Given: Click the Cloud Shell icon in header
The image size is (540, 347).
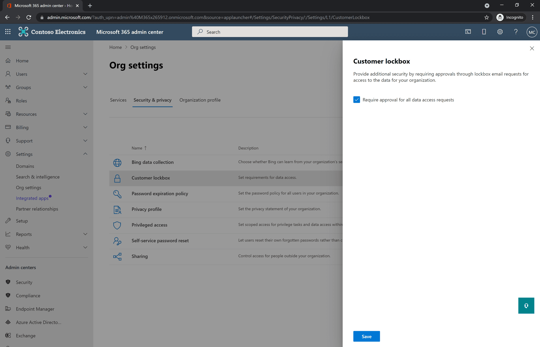Looking at the screenshot, I should [468, 32].
